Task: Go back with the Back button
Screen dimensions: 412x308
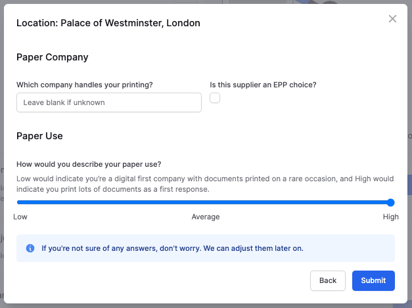Action: (328, 280)
